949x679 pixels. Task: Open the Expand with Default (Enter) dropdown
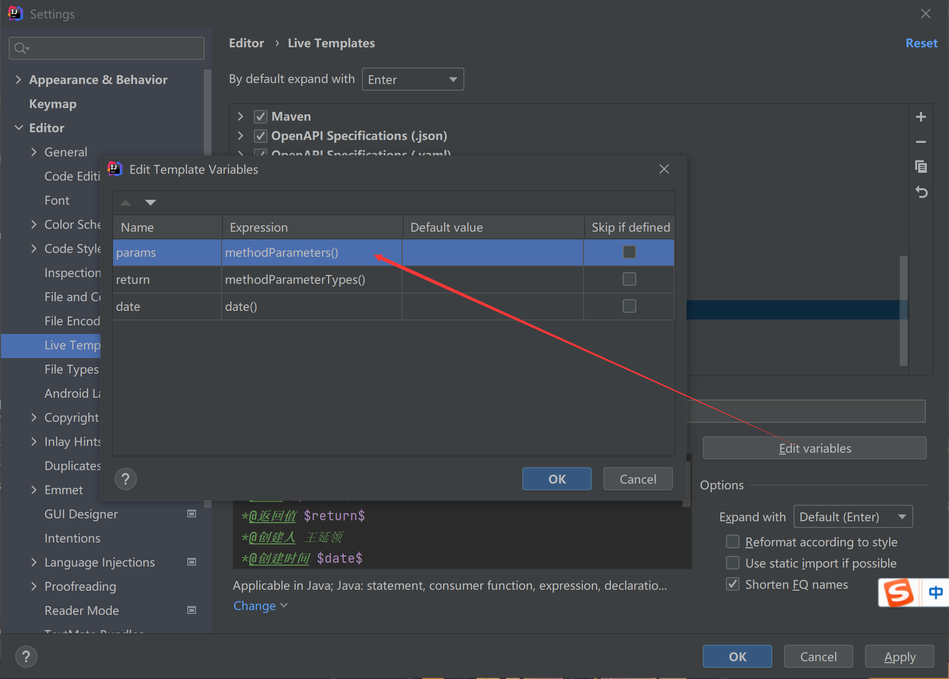pyautogui.click(x=853, y=517)
